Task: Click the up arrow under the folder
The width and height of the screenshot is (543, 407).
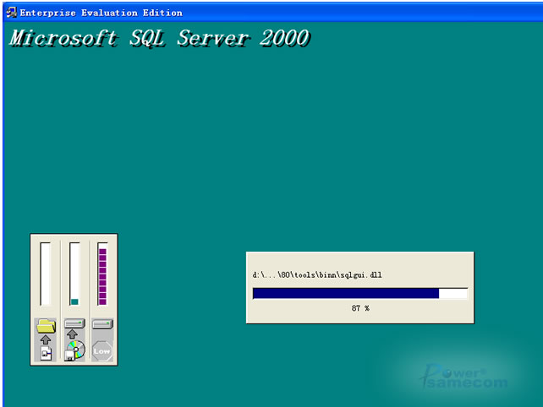Action: pyautogui.click(x=46, y=339)
